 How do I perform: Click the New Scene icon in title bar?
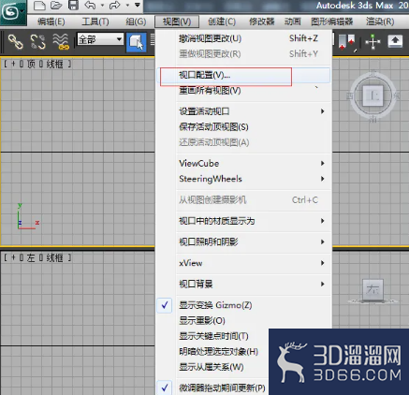39,6
